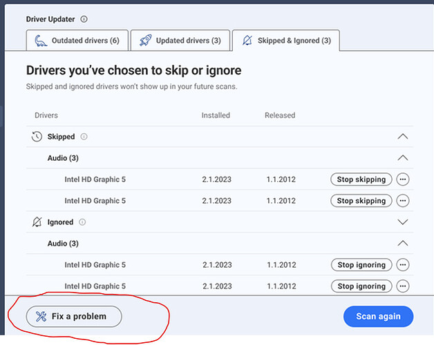The image size is (434, 345).
Task: Collapse Audio (3) group under Ignored
Action: tap(403, 244)
